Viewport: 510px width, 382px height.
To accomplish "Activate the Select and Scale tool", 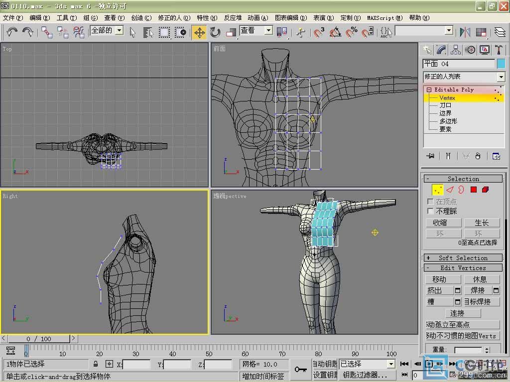I will tap(231, 32).
